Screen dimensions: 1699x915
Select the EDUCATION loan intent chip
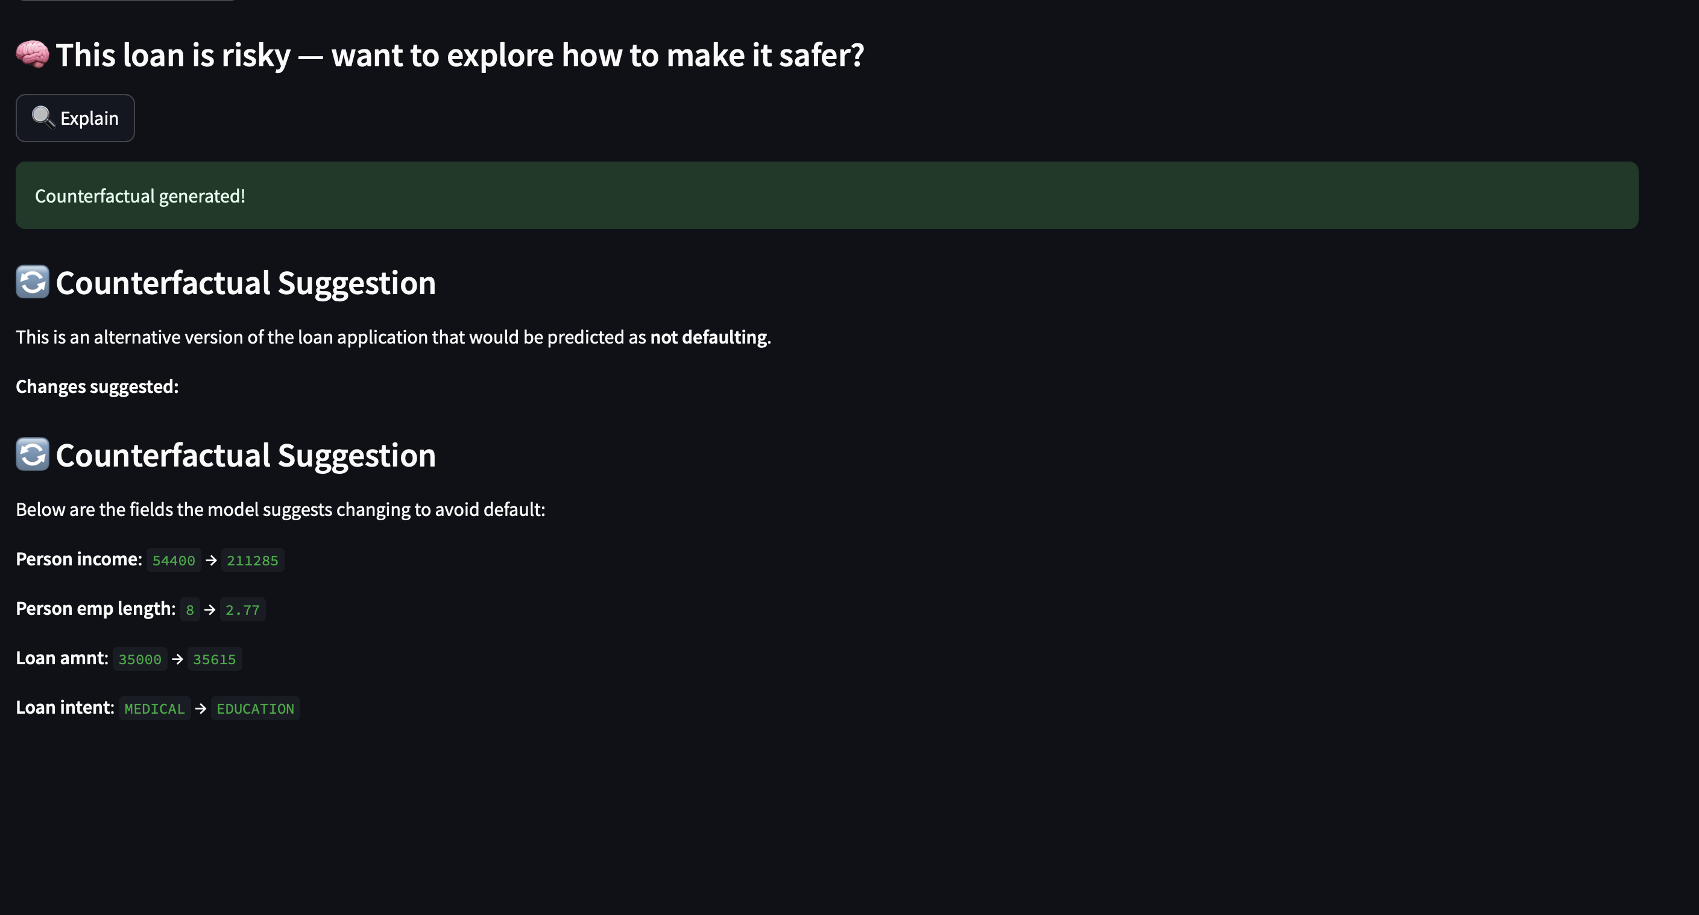pos(255,709)
